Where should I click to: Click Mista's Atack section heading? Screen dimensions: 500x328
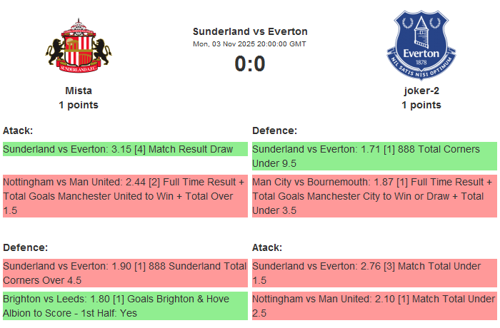[18, 130]
